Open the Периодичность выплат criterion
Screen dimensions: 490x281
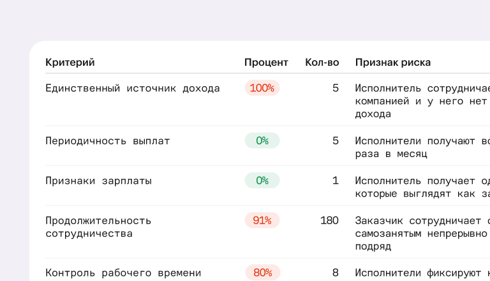pos(107,140)
